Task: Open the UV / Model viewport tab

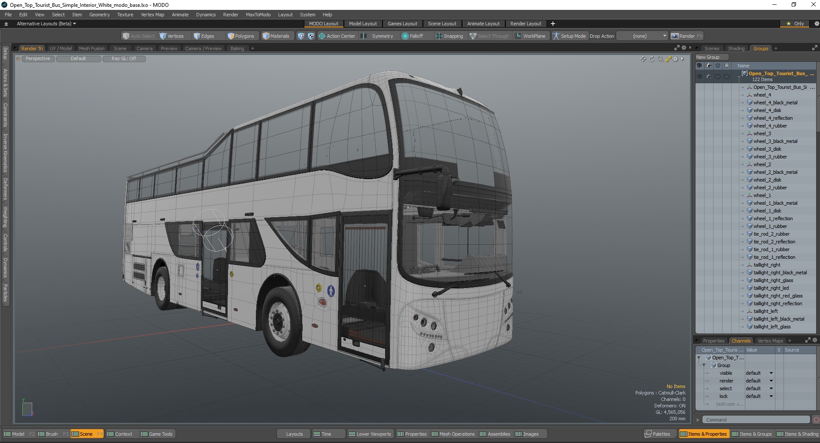Action: [x=61, y=49]
